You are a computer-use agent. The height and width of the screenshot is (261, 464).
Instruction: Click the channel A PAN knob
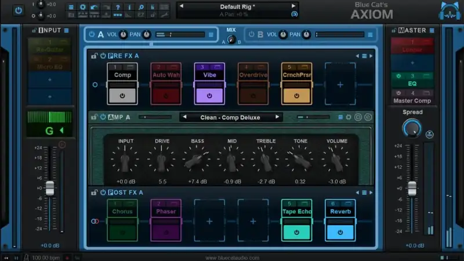(147, 35)
